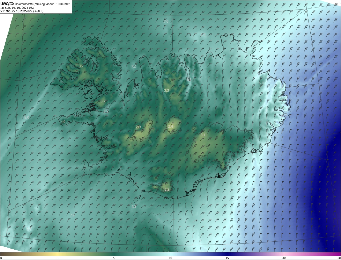Image resolution: width=341 pixels, height=260 pixels.
Task: Click the colorbar tick label 10
Action: pos(170,258)
